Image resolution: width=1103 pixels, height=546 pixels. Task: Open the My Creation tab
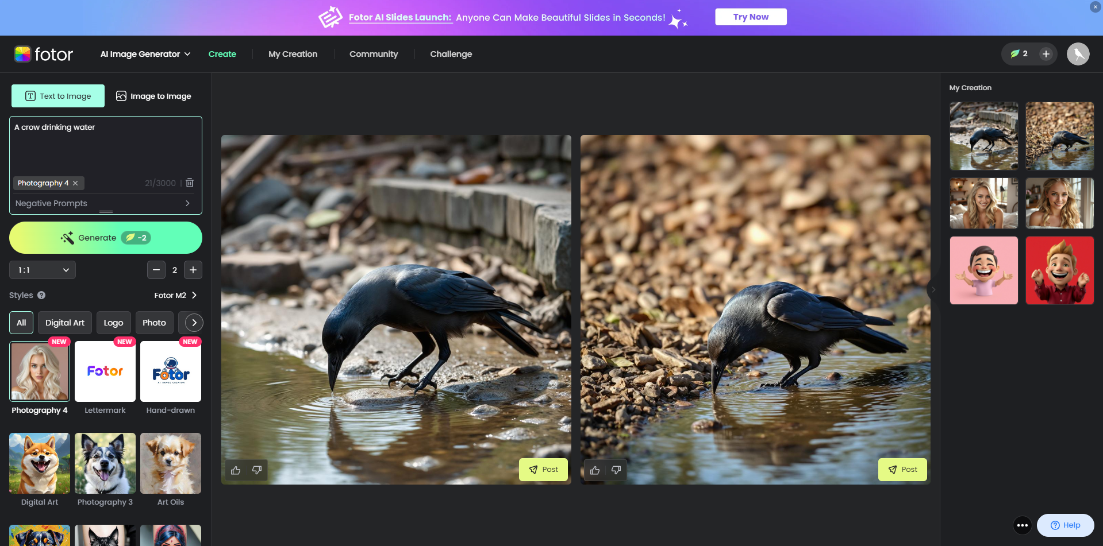293,54
